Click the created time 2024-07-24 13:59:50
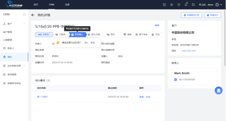This screenshot has width=226, height=121. pos(62,63)
